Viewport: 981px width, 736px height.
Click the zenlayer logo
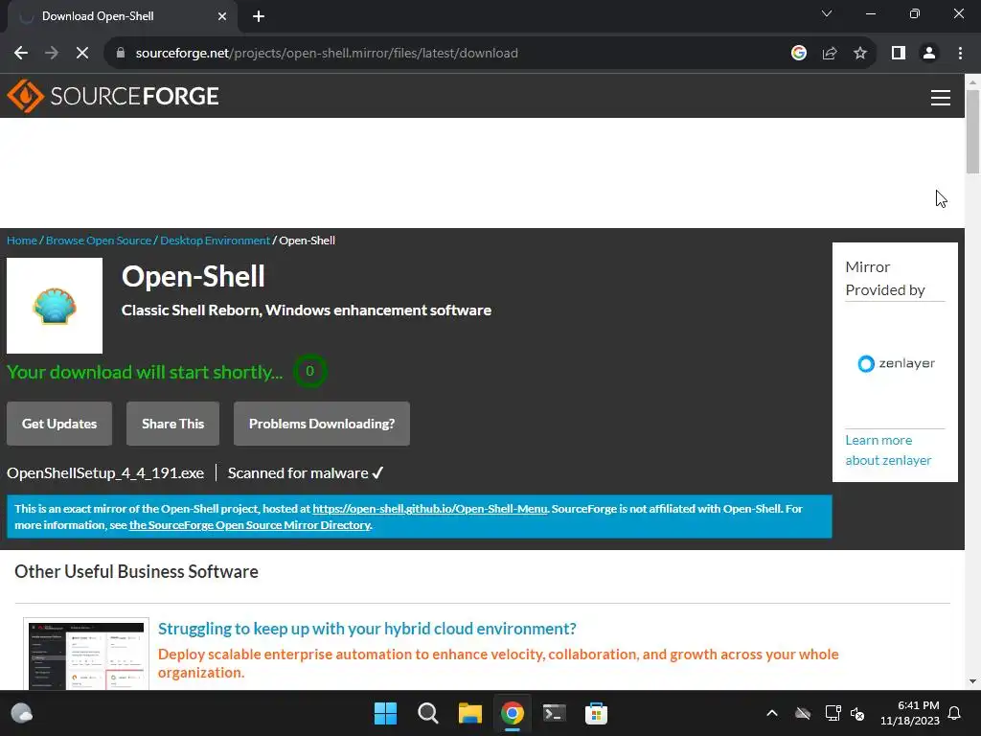point(896,363)
